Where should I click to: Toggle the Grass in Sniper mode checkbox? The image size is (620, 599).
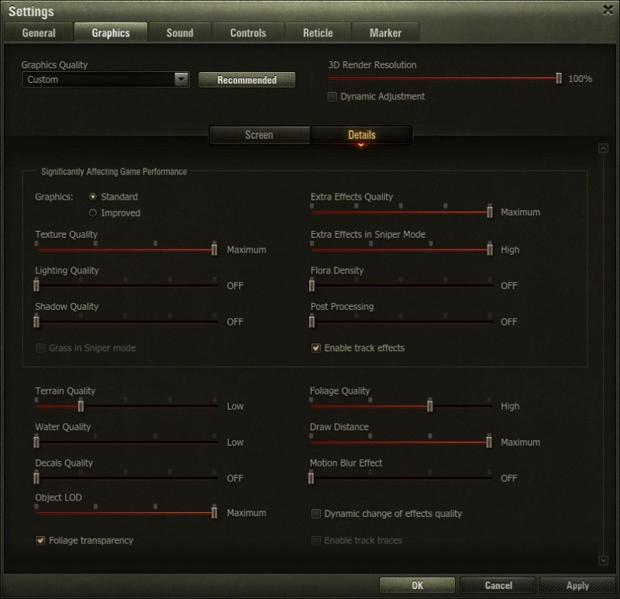tap(40, 348)
